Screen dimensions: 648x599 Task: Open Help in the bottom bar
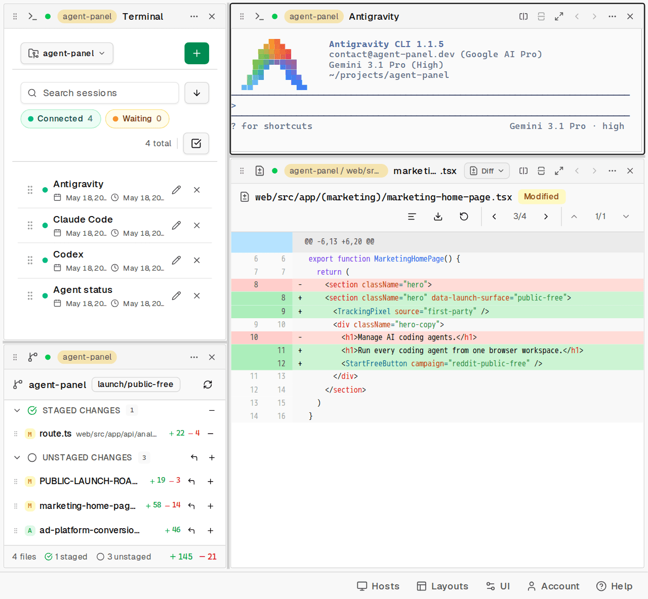point(615,586)
